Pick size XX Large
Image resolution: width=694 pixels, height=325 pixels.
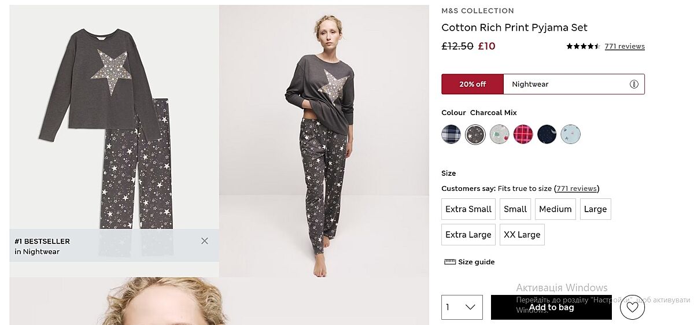click(x=522, y=235)
